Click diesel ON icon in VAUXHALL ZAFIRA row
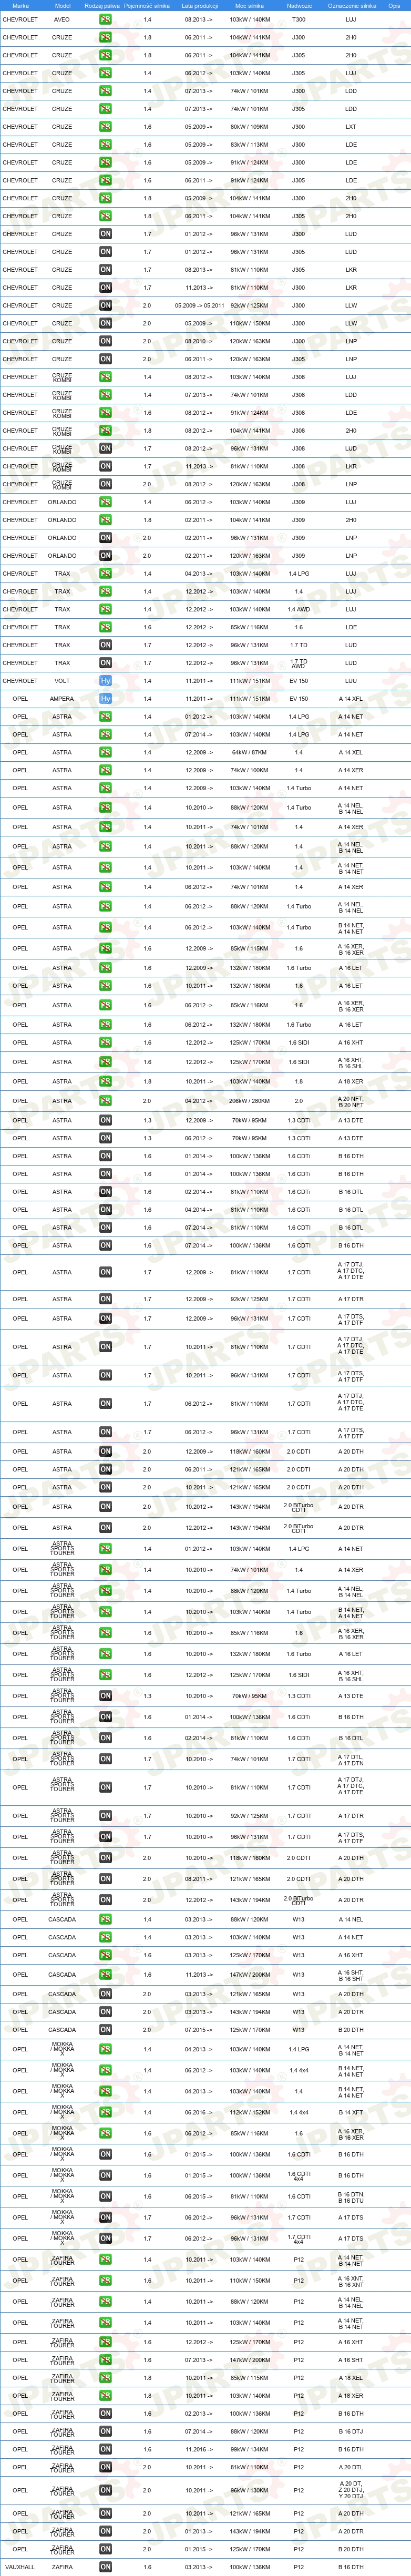This screenshot has width=411, height=2576. 105,2567
